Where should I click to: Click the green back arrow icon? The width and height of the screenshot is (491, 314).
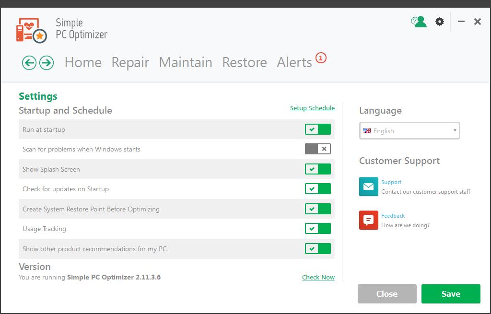point(29,62)
